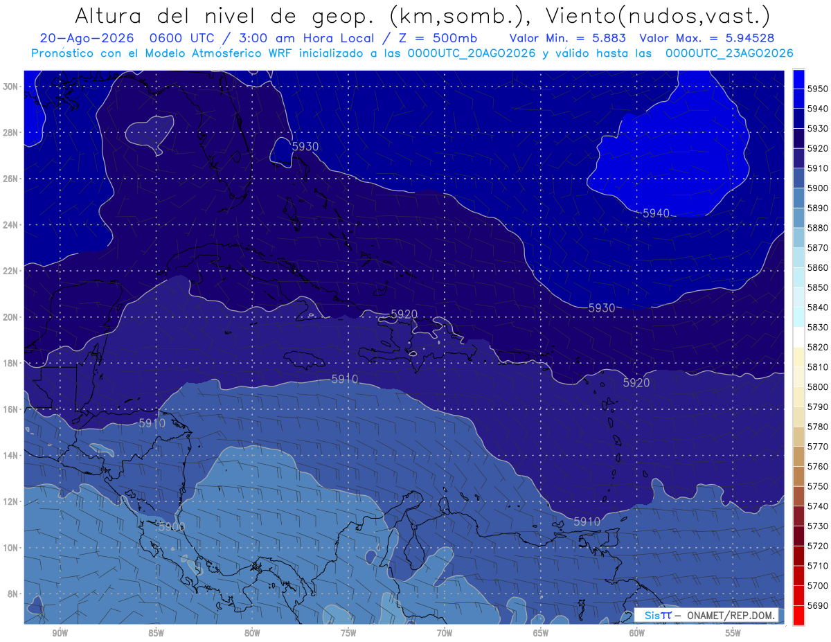
Task: Click the 5930 contour label near the Bahamas
Action: coord(305,147)
